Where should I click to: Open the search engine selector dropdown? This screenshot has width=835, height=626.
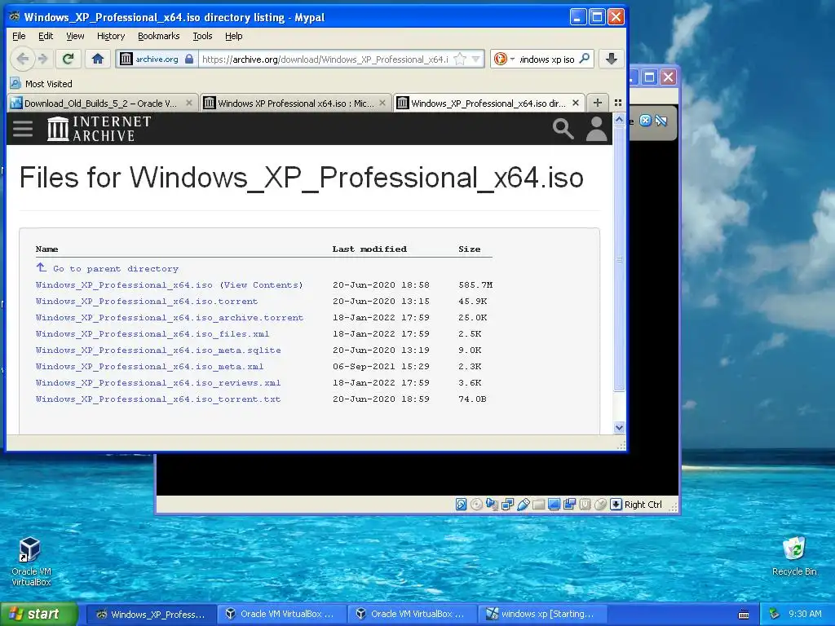point(504,59)
